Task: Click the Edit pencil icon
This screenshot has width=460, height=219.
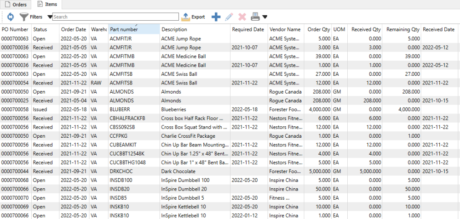Action: tap(229, 17)
